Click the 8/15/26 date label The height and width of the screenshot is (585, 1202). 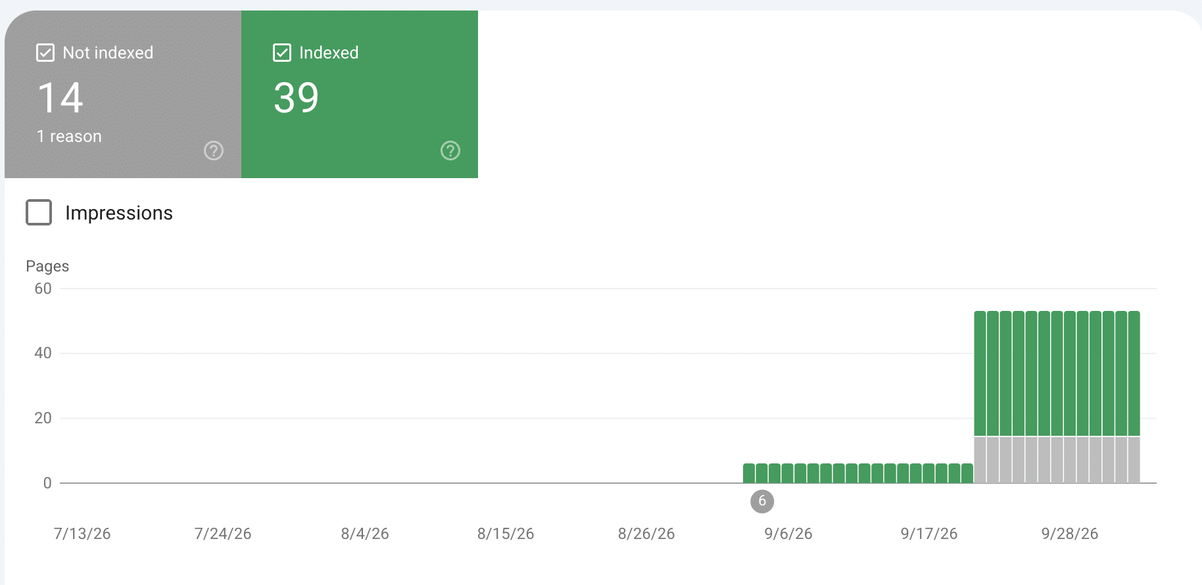click(x=506, y=534)
